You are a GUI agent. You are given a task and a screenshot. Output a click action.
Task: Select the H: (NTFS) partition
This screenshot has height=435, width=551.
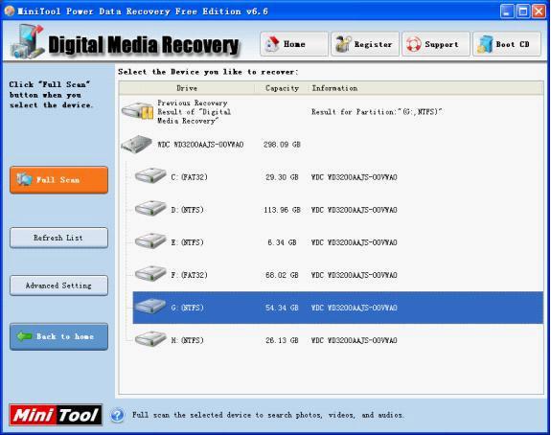(x=338, y=340)
